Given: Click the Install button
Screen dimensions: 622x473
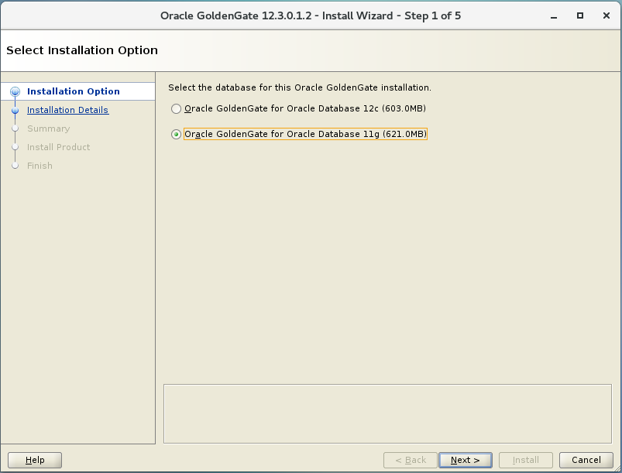Looking at the screenshot, I should pyautogui.click(x=525, y=460).
